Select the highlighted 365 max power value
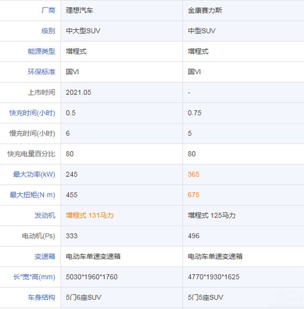 click(x=194, y=174)
